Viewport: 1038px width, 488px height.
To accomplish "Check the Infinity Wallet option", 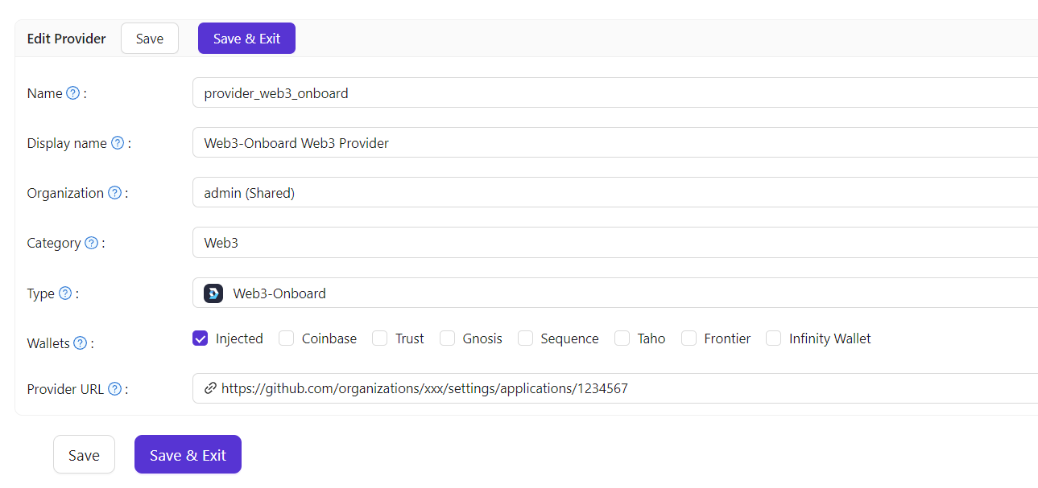I will pos(773,338).
